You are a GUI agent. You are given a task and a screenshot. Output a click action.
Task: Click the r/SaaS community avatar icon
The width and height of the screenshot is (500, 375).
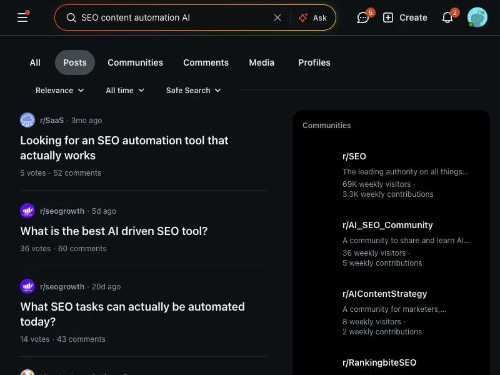[27, 120]
